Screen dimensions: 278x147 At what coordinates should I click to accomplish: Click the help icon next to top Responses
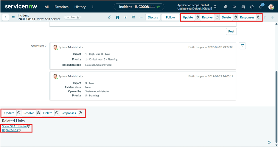(259, 17)
